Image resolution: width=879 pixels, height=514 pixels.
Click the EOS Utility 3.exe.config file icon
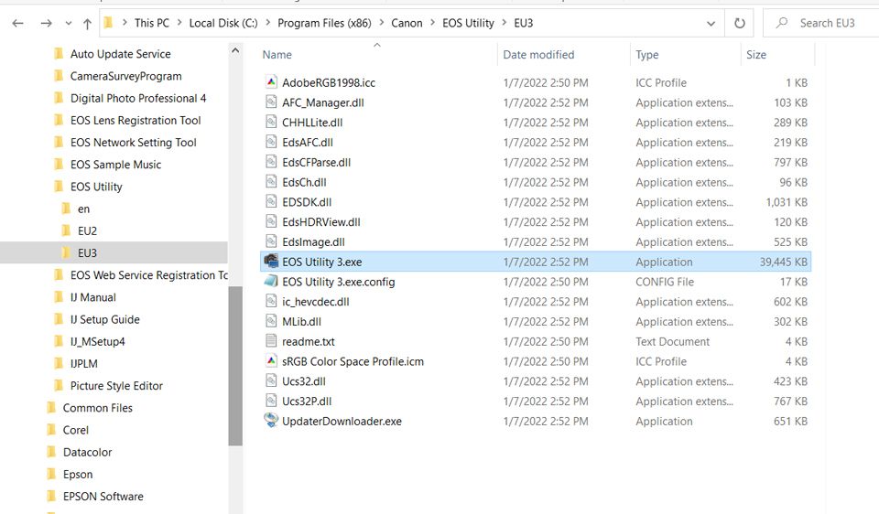(271, 281)
